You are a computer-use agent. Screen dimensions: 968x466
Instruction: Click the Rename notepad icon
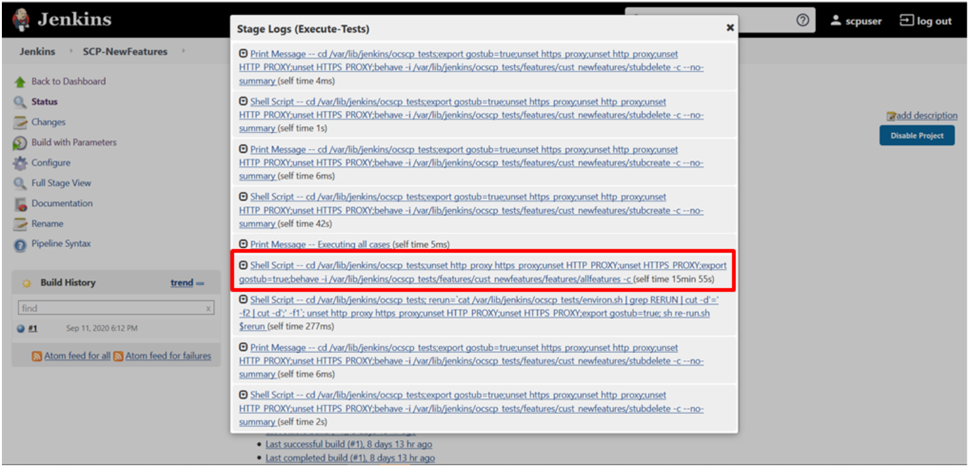(20, 224)
